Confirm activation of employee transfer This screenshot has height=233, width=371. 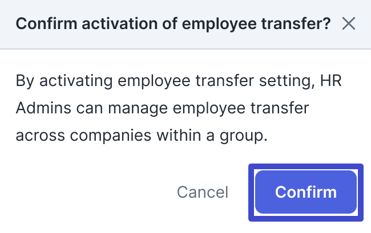click(x=306, y=192)
